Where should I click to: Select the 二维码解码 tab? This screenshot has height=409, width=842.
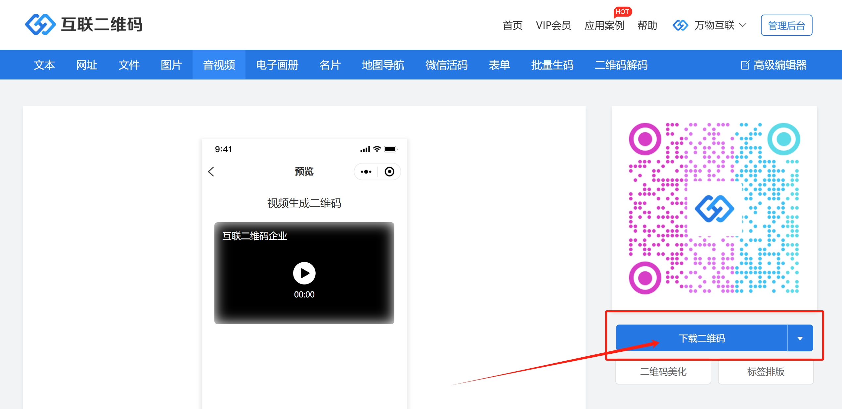pyautogui.click(x=621, y=65)
